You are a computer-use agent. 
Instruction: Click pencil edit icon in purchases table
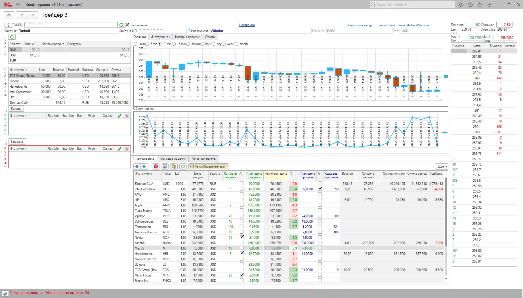tap(120, 116)
